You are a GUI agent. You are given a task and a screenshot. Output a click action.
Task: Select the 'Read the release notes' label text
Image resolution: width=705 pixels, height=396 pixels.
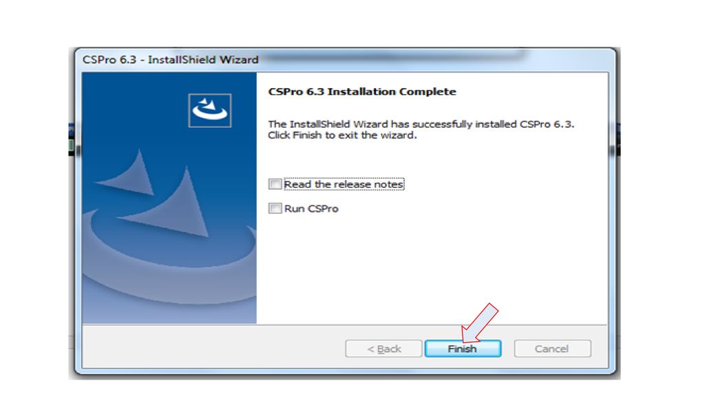(344, 184)
